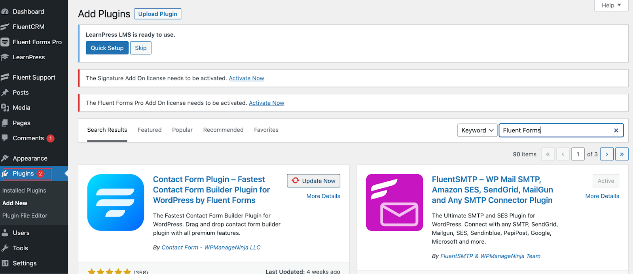The height and width of the screenshot is (274, 633).
Task: Open the Recommended plugins tab
Action: click(223, 130)
